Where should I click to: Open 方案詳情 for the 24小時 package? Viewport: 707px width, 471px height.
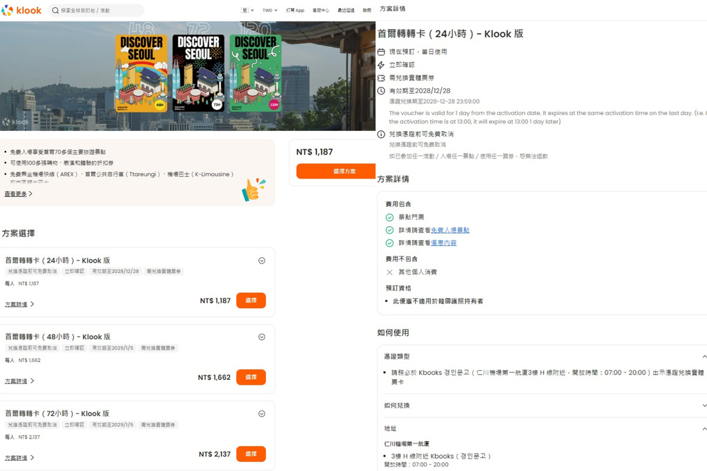pyautogui.click(x=19, y=304)
